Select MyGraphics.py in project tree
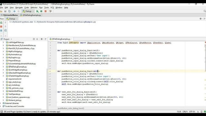 coord(14,58)
